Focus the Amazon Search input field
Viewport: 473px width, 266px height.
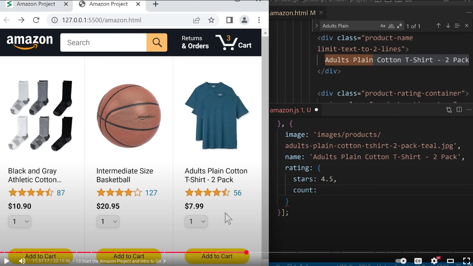(x=103, y=42)
